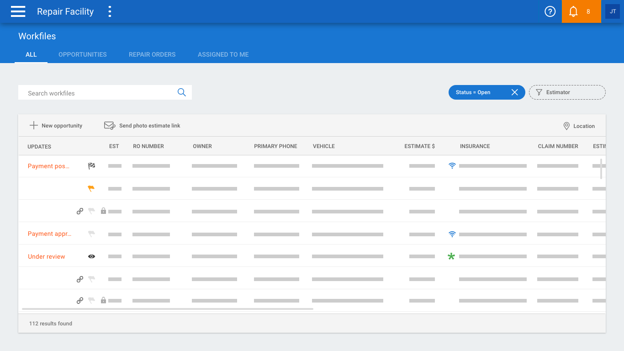The image size is (624, 351).
Task: Click the lock icon in the third row
Action: [103, 211]
